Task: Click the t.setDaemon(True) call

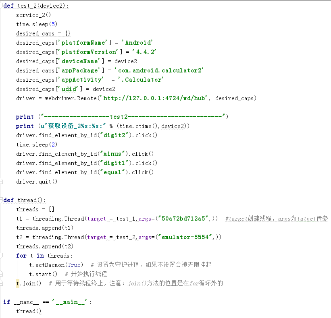Action: (x=56, y=265)
